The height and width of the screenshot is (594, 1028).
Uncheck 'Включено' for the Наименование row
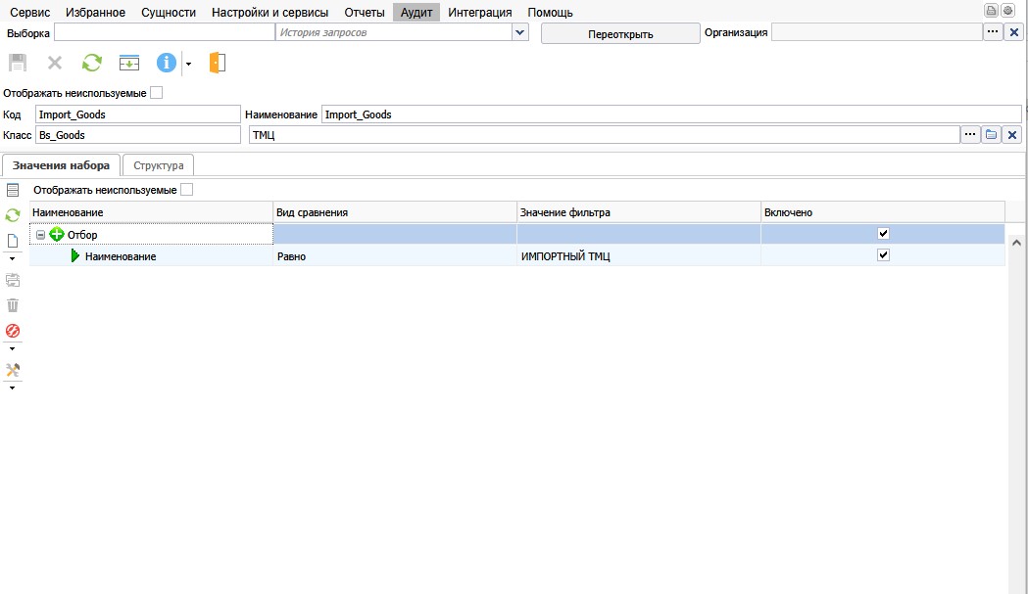tap(883, 255)
